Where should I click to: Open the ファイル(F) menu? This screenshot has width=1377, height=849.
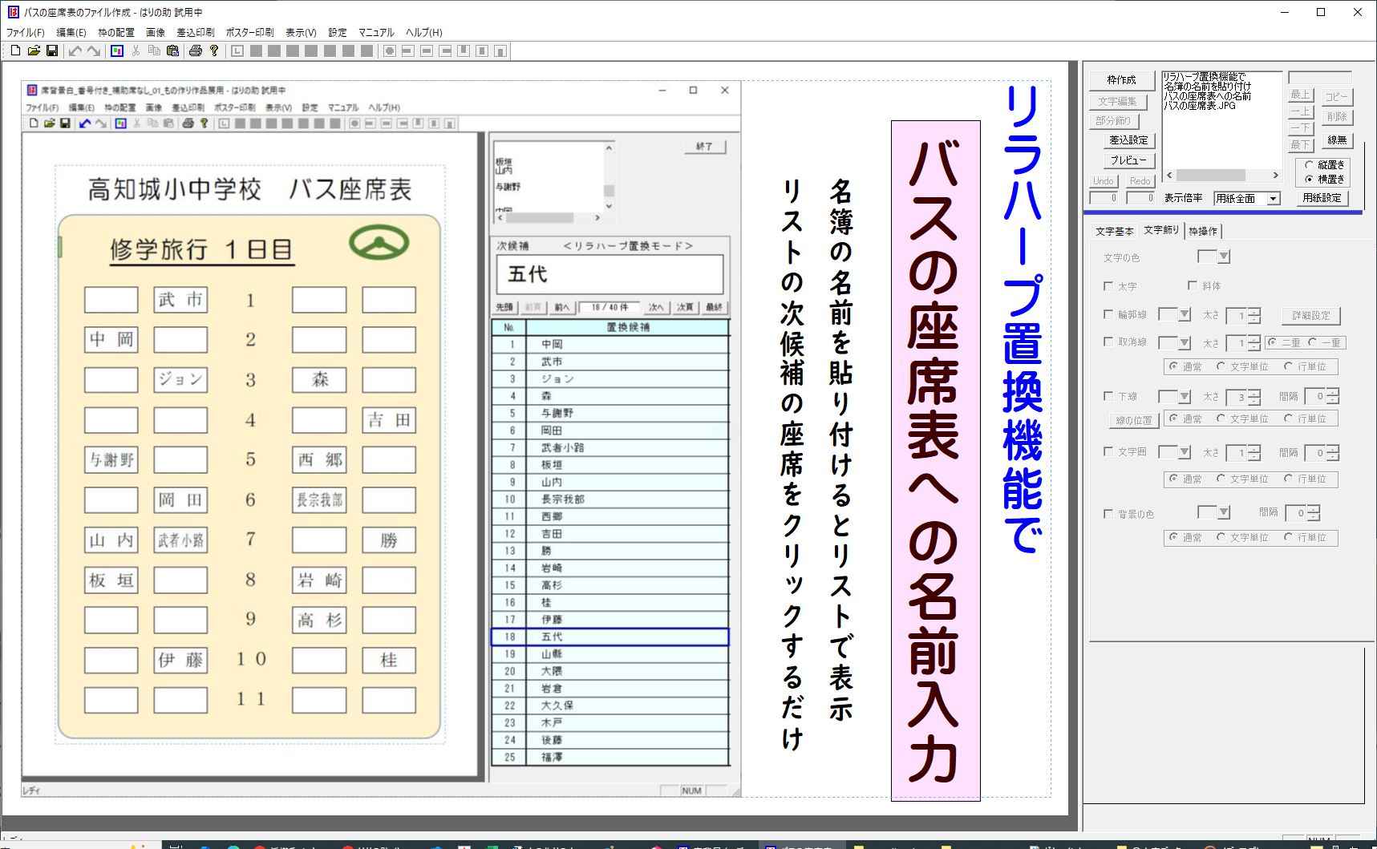coord(26,33)
